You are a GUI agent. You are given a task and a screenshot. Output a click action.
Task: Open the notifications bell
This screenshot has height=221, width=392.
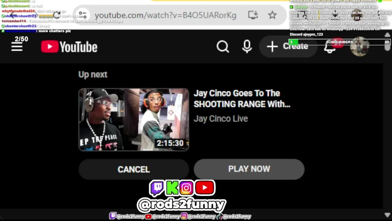[x=330, y=47]
